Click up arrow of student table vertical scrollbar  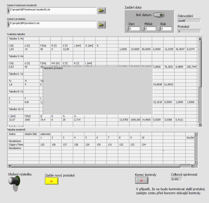point(196,134)
